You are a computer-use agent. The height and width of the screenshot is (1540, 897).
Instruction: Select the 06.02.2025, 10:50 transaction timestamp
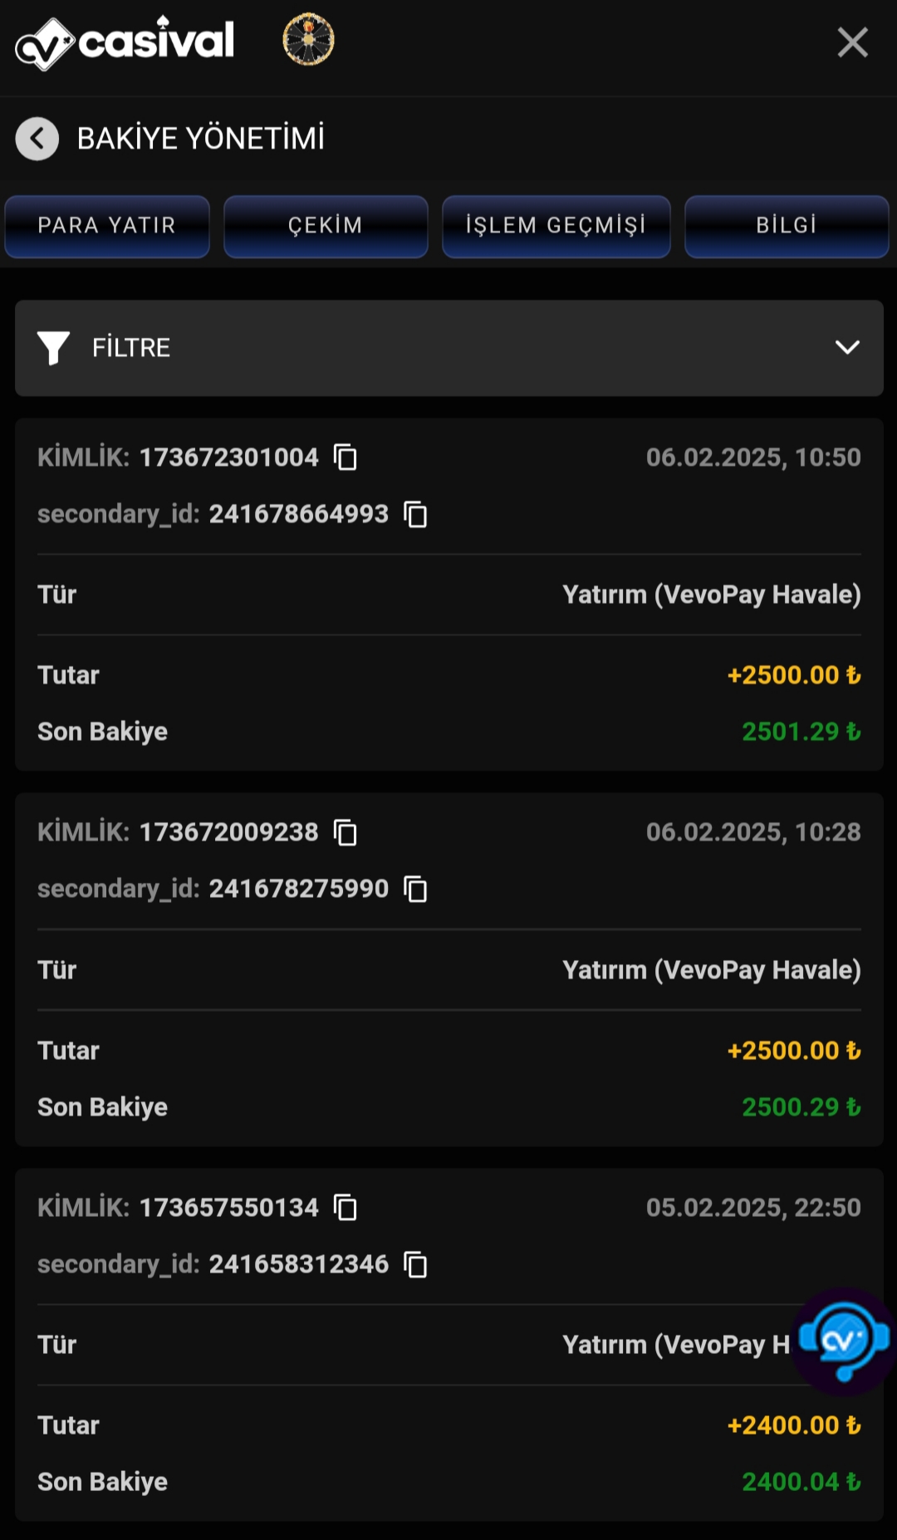753,457
